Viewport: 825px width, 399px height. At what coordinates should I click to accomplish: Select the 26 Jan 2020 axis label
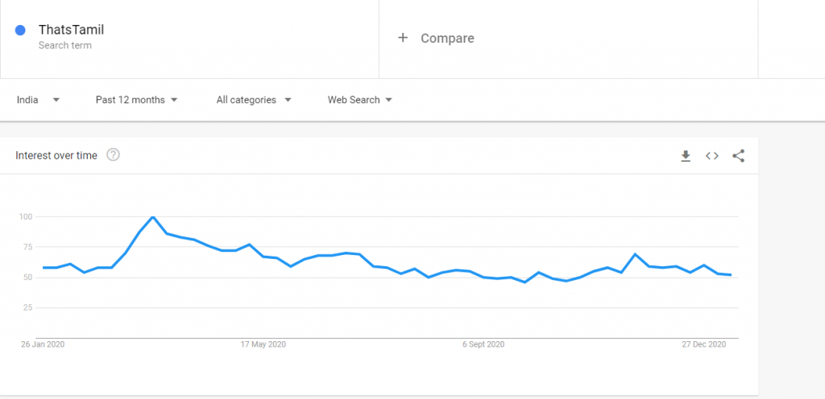(x=43, y=344)
